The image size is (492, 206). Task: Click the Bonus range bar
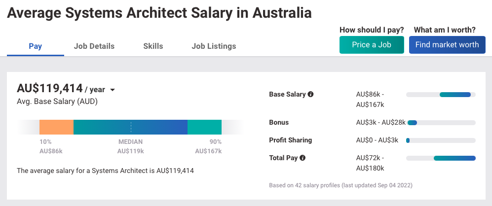(441, 123)
